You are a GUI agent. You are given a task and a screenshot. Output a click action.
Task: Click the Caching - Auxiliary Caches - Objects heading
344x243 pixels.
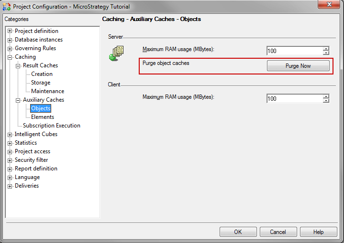coord(151,19)
